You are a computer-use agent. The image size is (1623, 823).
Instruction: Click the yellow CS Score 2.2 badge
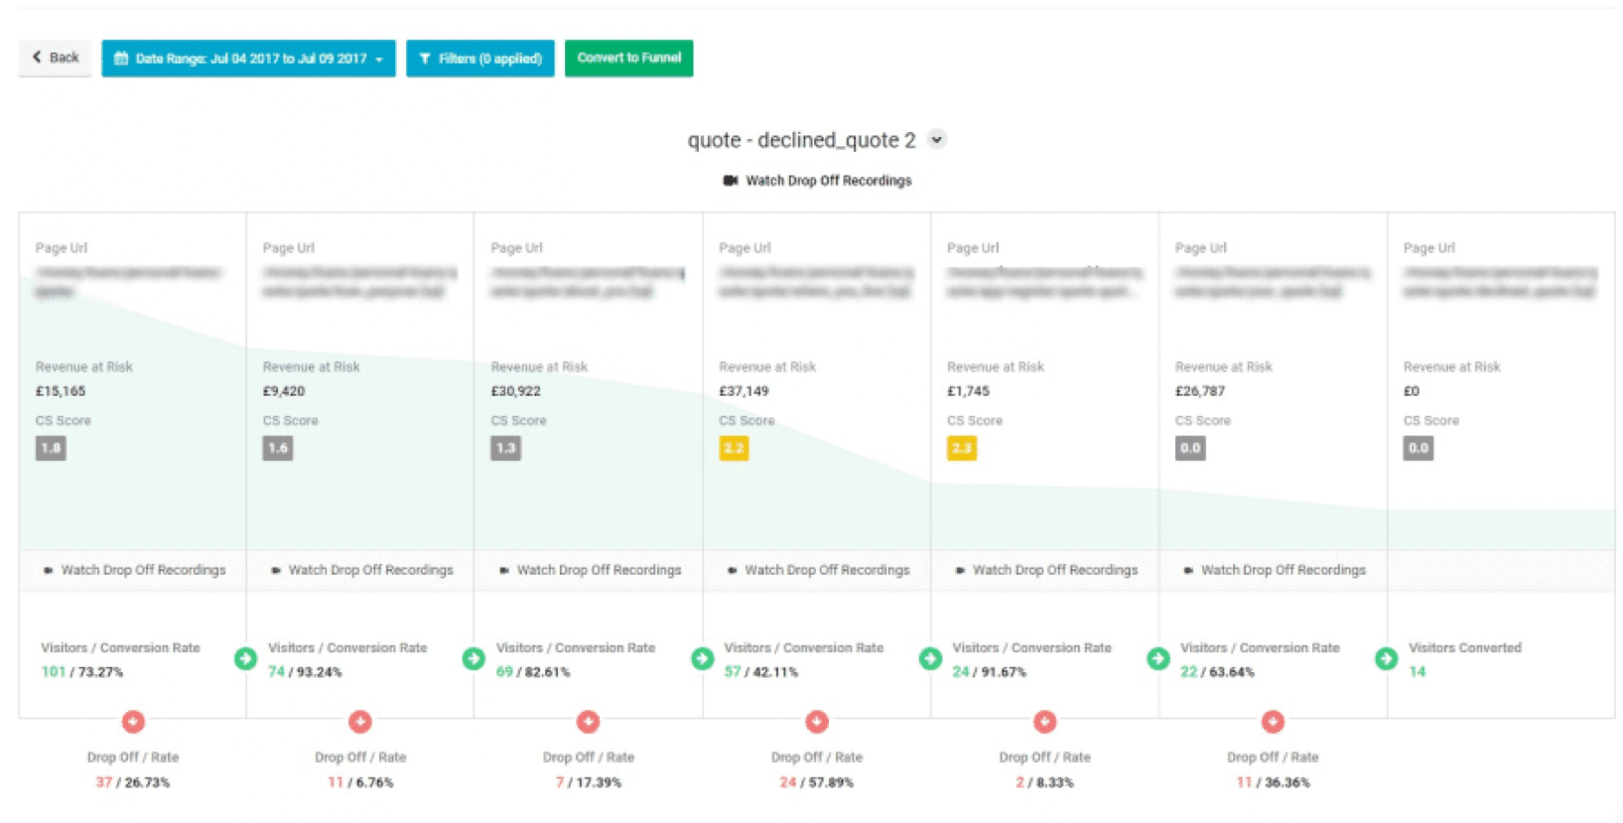pos(734,449)
